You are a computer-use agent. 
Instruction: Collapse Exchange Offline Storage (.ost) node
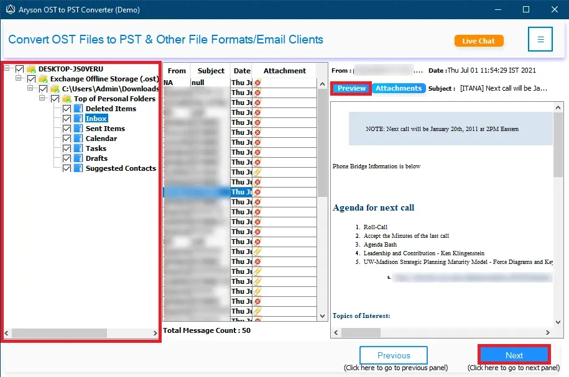click(x=19, y=79)
